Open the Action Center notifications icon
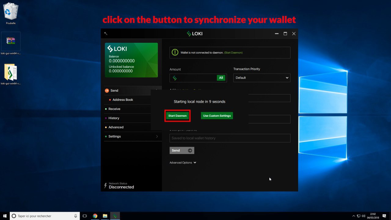The width and height of the screenshot is (391, 220). click(384, 216)
